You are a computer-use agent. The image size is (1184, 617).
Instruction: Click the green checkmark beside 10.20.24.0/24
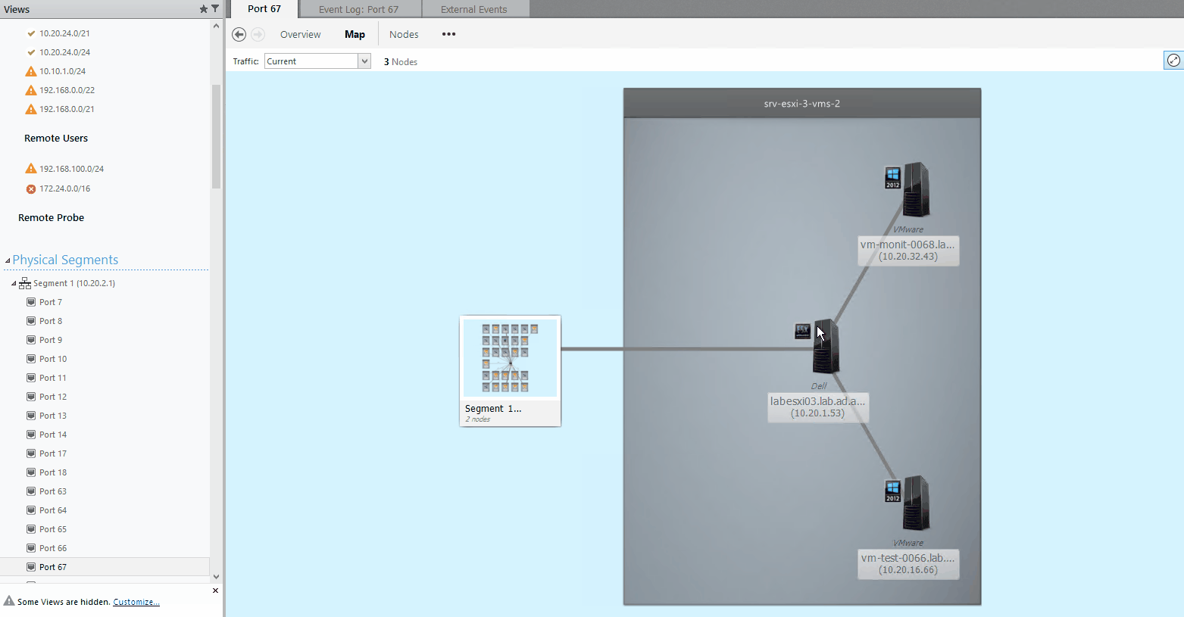click(x=31, y=52)
